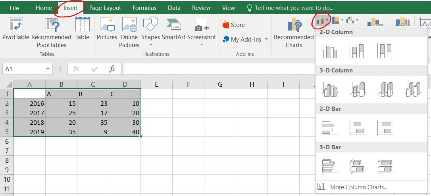431x196 pixels.
Task: Open the Store add-ins button
Action: pyautogui.click(x=234, y=25)
